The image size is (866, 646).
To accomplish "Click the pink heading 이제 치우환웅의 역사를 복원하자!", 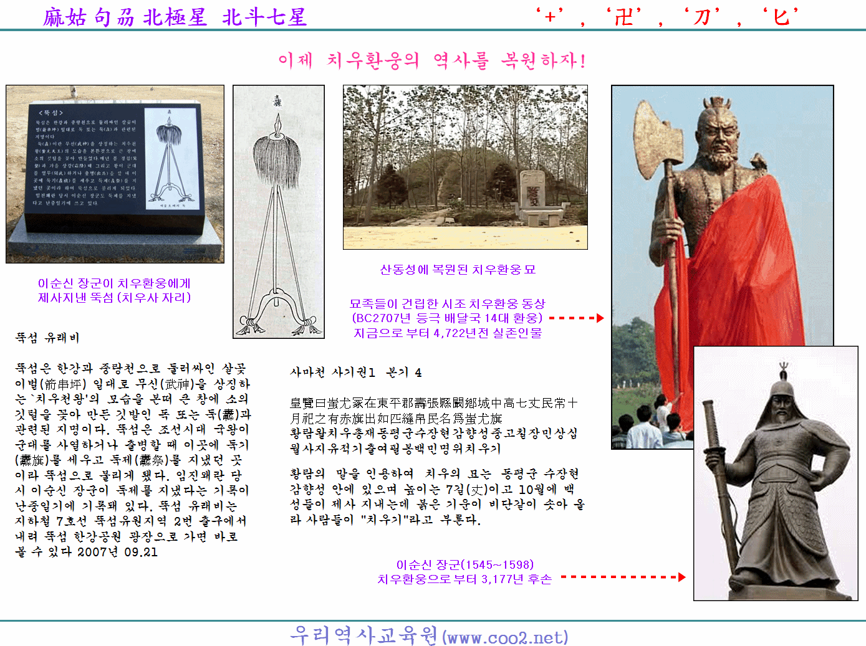I will click(432, 60).
